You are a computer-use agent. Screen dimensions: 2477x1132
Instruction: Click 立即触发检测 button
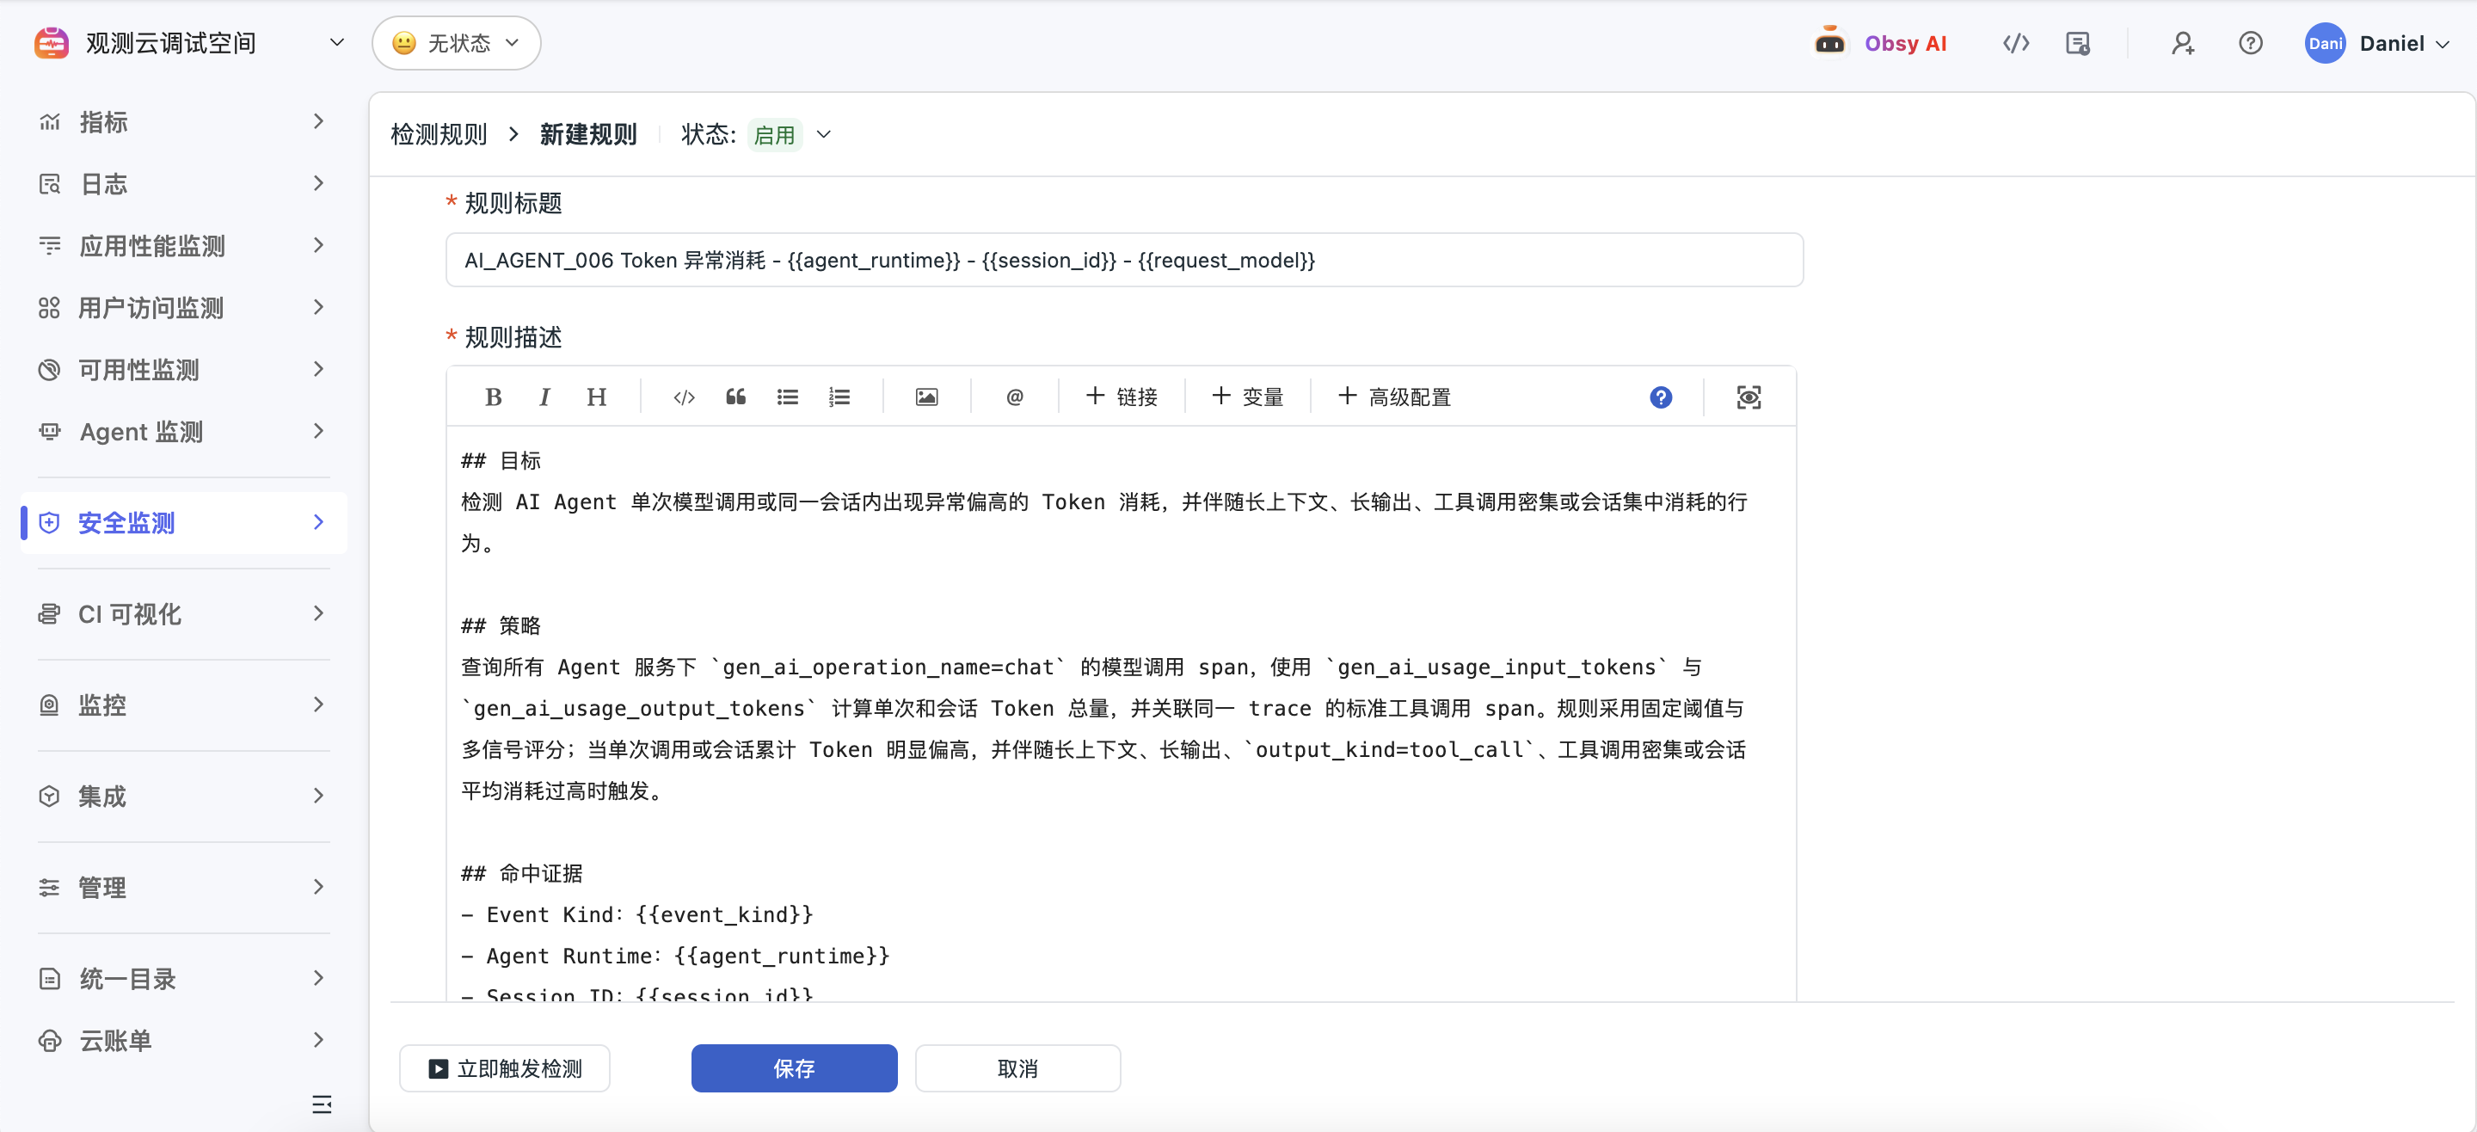[x=505, y=1068]
